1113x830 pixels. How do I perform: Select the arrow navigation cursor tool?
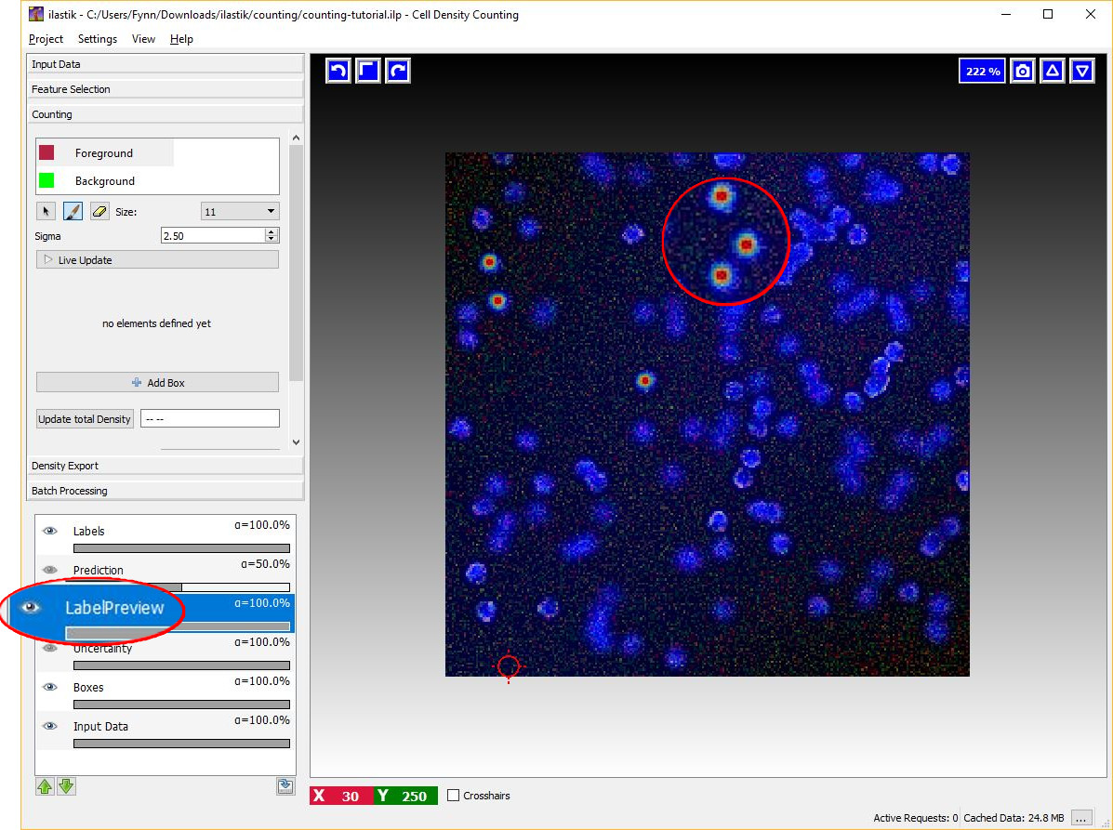[x=46, y=211]
